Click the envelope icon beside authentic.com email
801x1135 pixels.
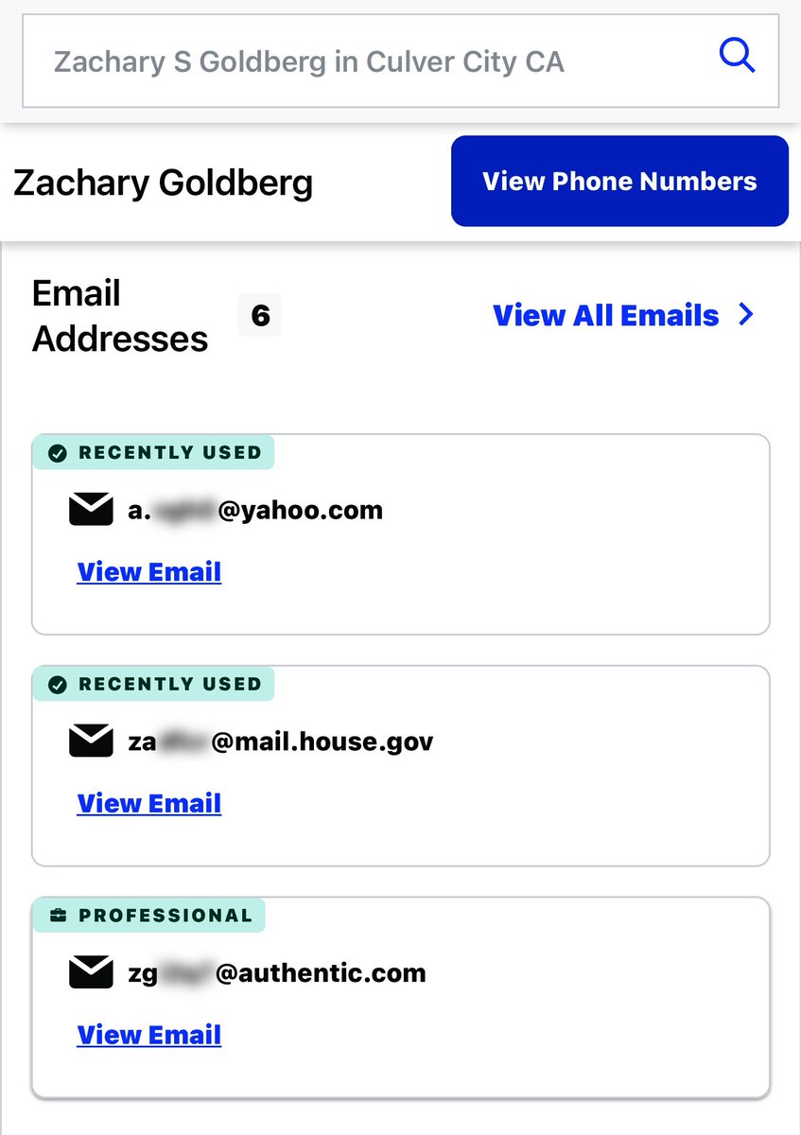91,972
